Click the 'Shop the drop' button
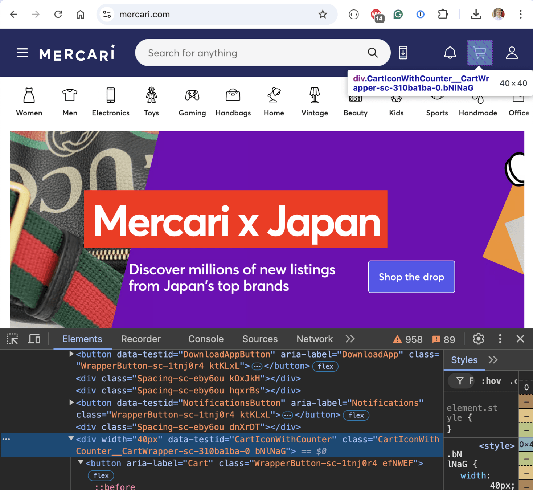Image resolution: width=533 pixels, height=490 pixels. (411, 277)
